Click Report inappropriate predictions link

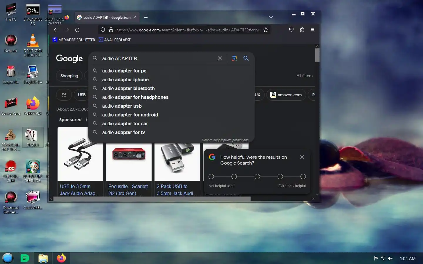coord(225,140)
